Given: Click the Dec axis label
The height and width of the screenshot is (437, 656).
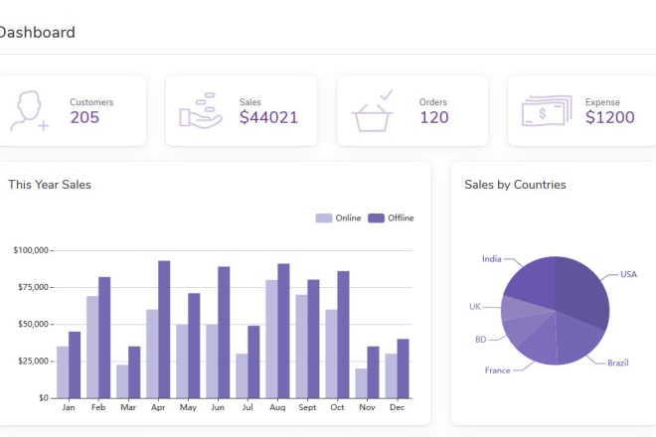Looking at the screenshot, I should click(397, 407).
